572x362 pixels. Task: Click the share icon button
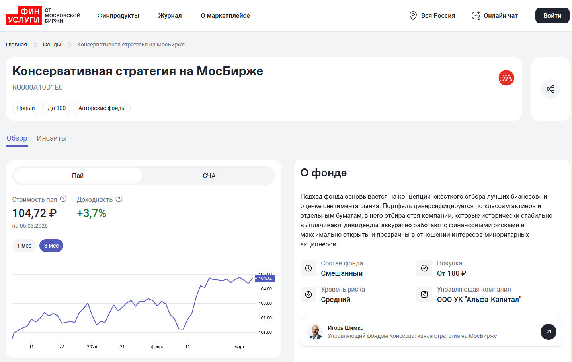click(x=550, y=89)
